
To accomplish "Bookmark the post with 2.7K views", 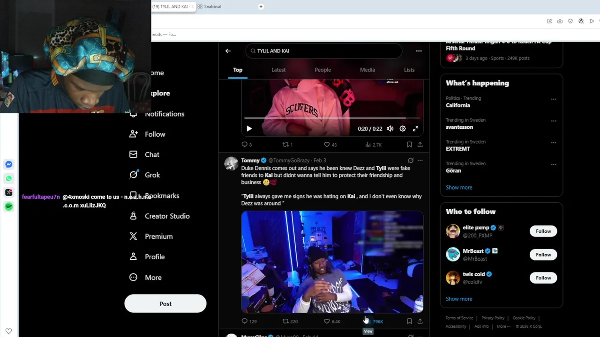I will [409, 145].
